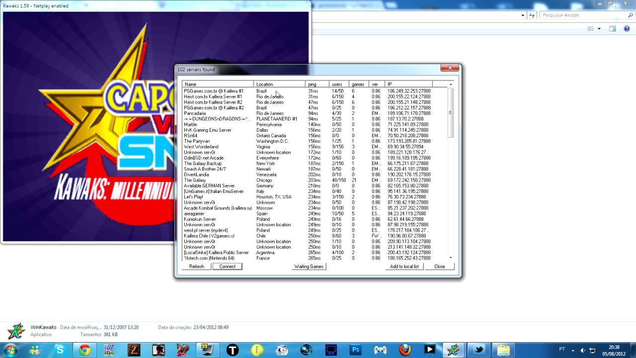
Task: Click Close button in server dialog
Action: click(440, 267)
